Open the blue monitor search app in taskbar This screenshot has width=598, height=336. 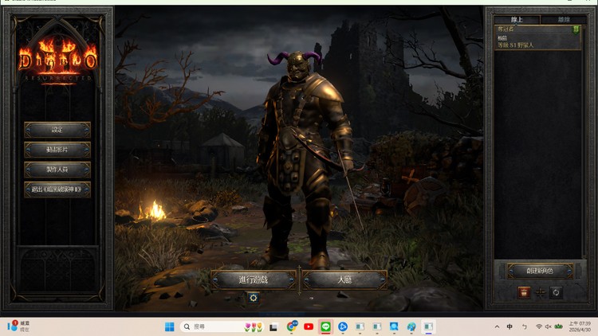[394, 326]
